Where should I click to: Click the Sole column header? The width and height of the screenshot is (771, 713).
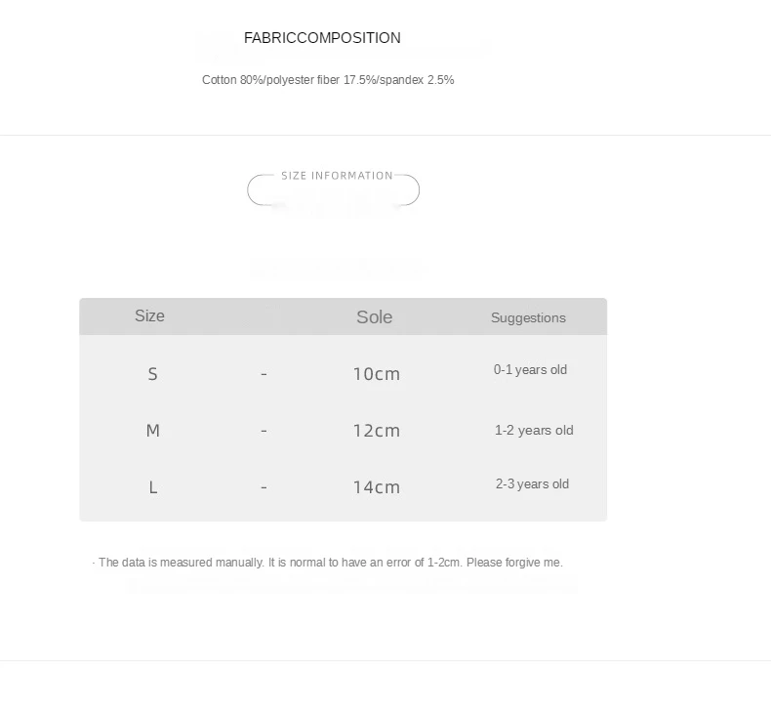374,316
